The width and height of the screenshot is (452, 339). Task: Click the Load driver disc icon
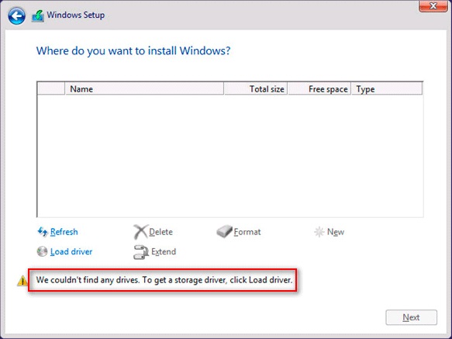point(42,251)
